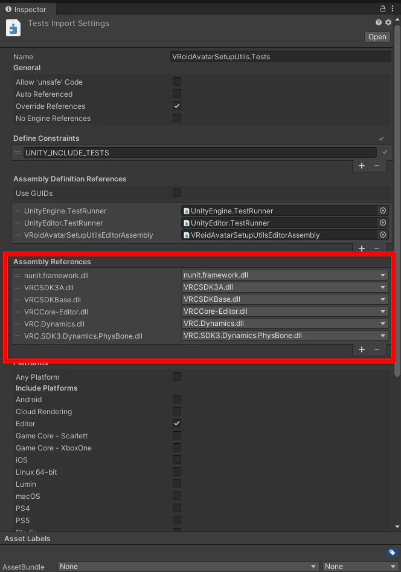Enable No Engine References
401x572 pixels.
click(177, 118)
